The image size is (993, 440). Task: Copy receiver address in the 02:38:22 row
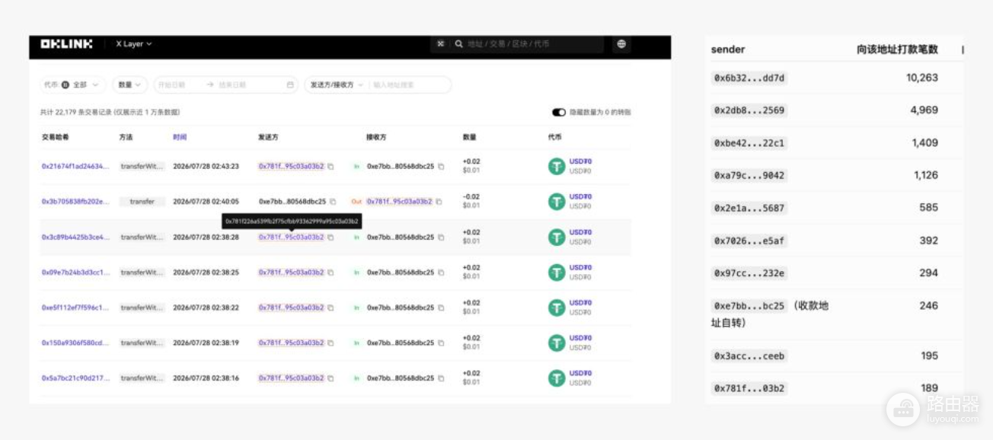click(440, 308)
